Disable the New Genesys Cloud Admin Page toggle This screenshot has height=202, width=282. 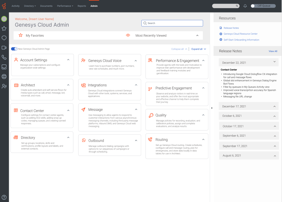point(14,49)
